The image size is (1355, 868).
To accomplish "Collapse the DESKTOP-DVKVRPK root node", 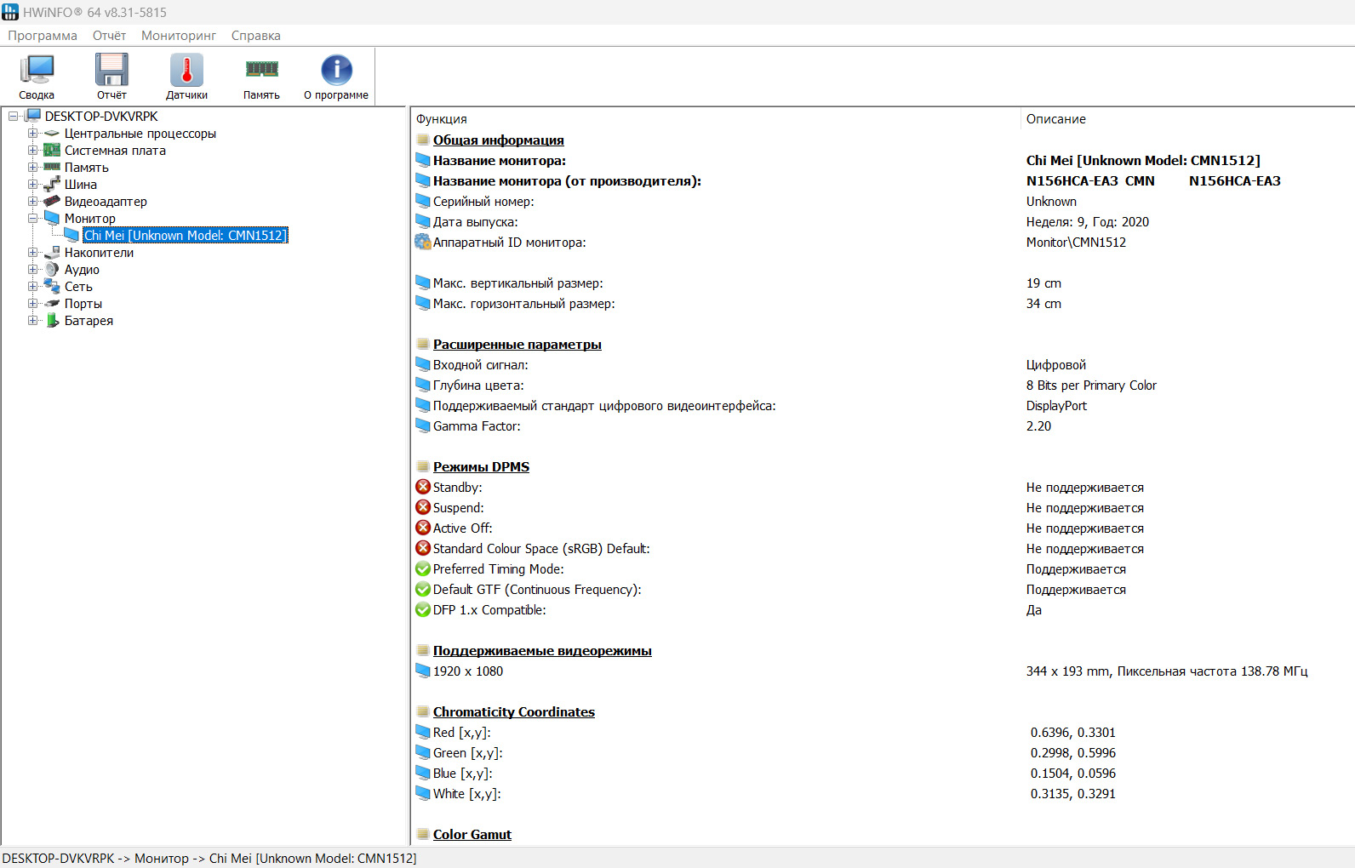I will pyautogui.click(x=13, y=117).
